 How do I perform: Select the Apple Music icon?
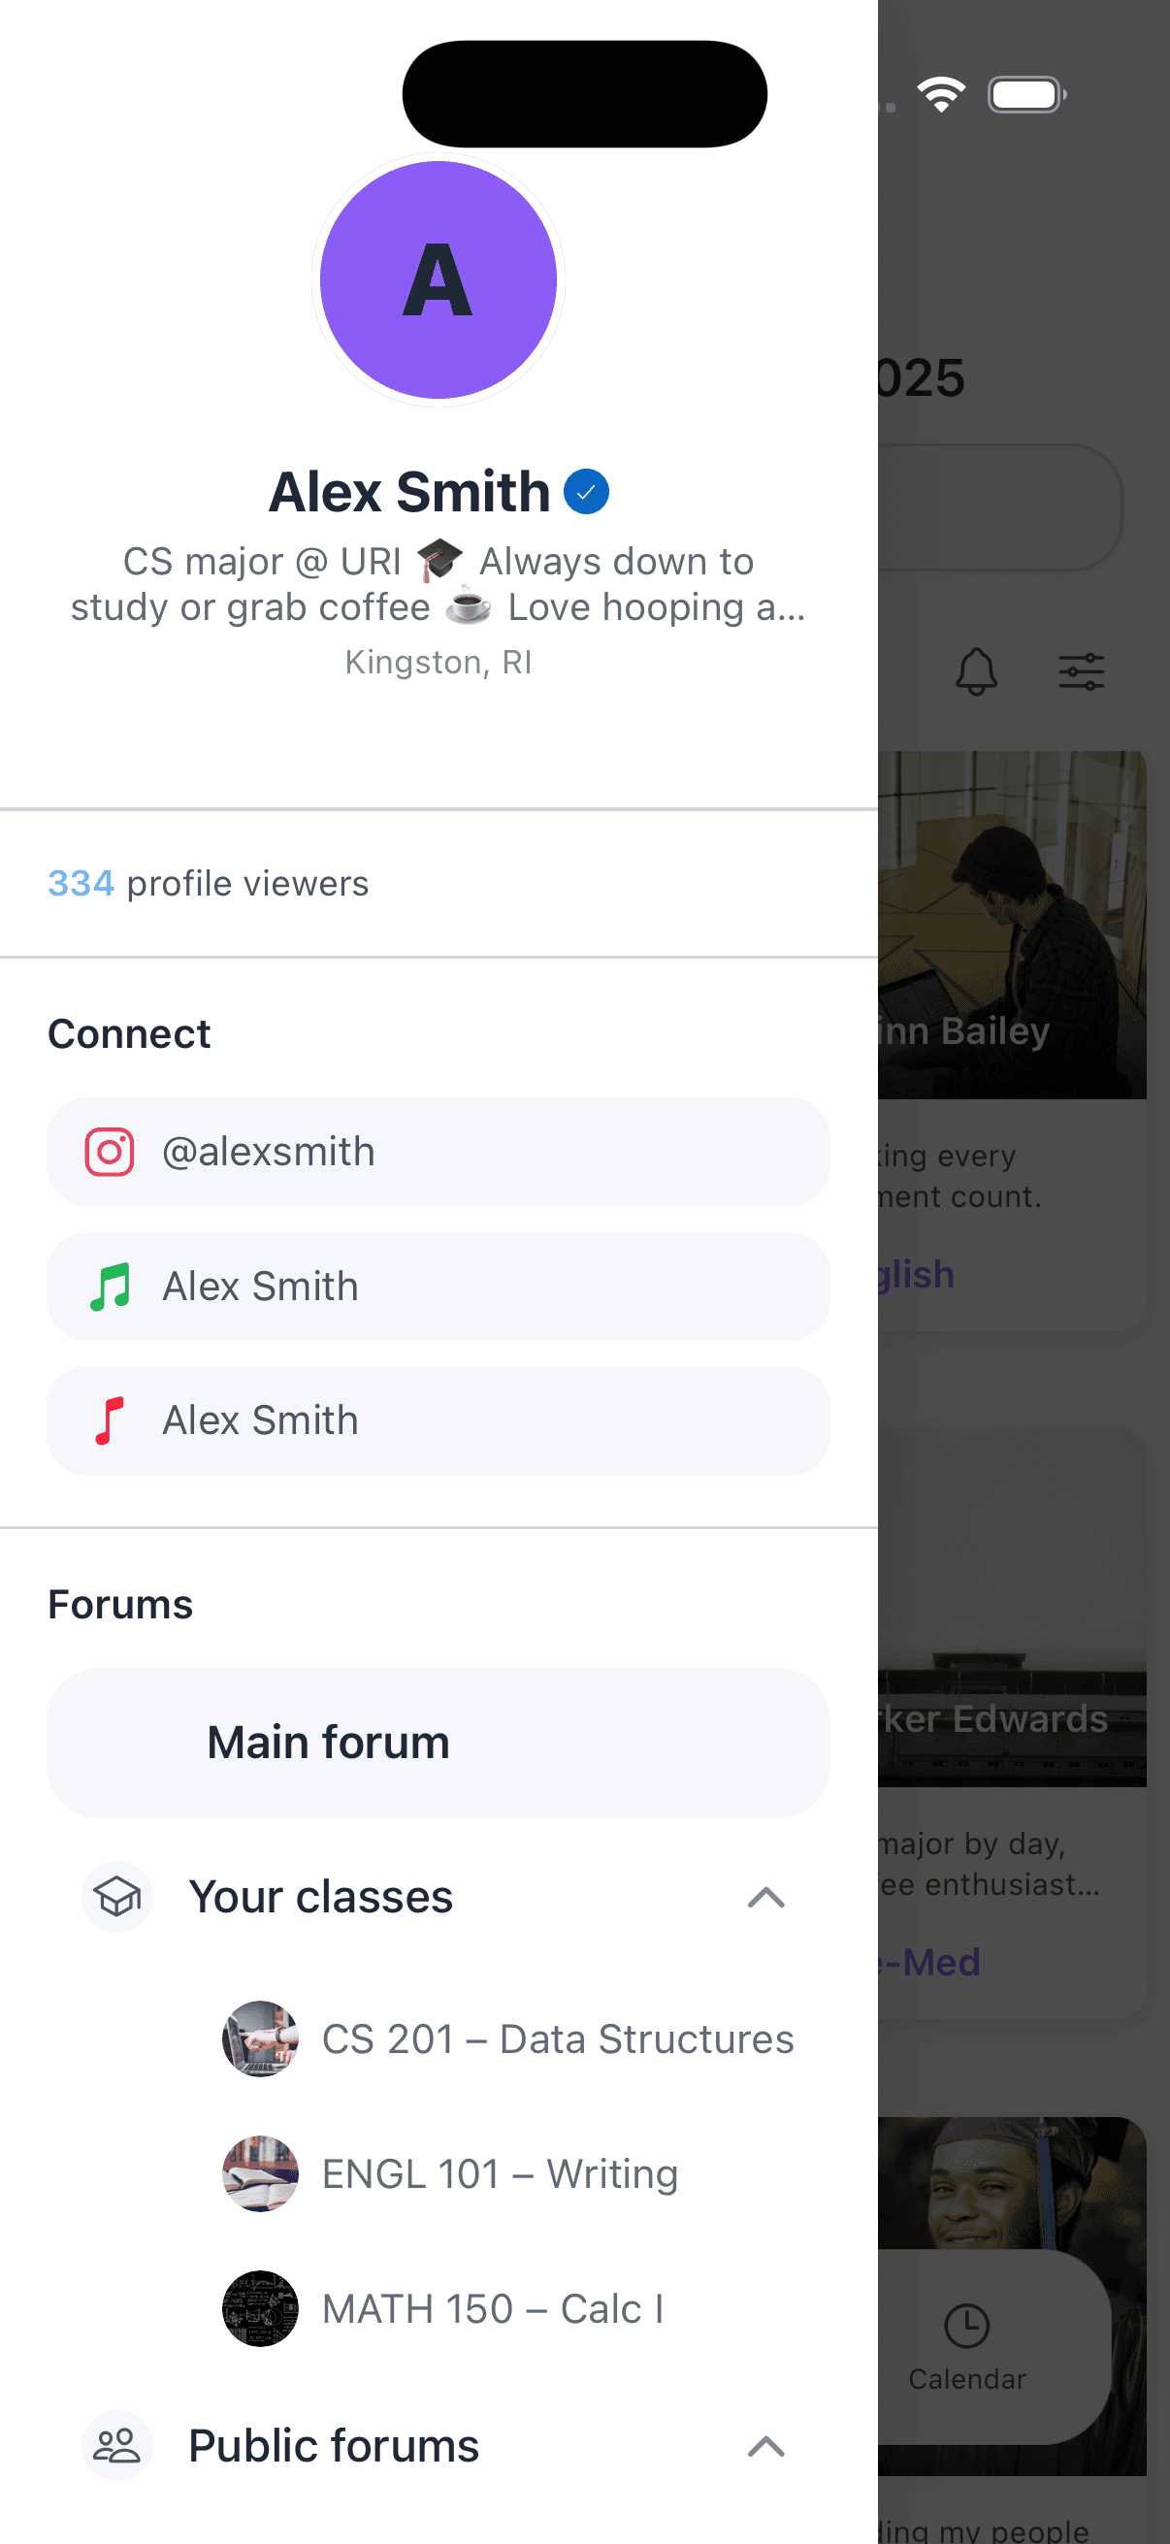[x=109, y=1420]
